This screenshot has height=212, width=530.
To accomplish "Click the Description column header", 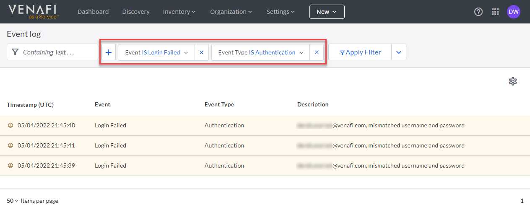I will (x=313, y=104).
